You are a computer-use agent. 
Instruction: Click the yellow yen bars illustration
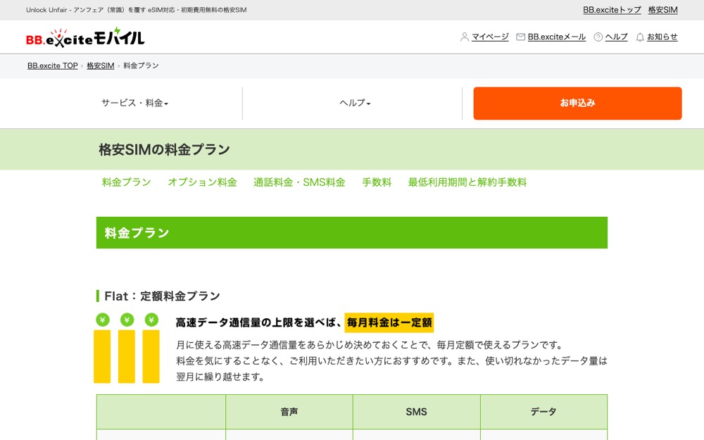[127, 348]
